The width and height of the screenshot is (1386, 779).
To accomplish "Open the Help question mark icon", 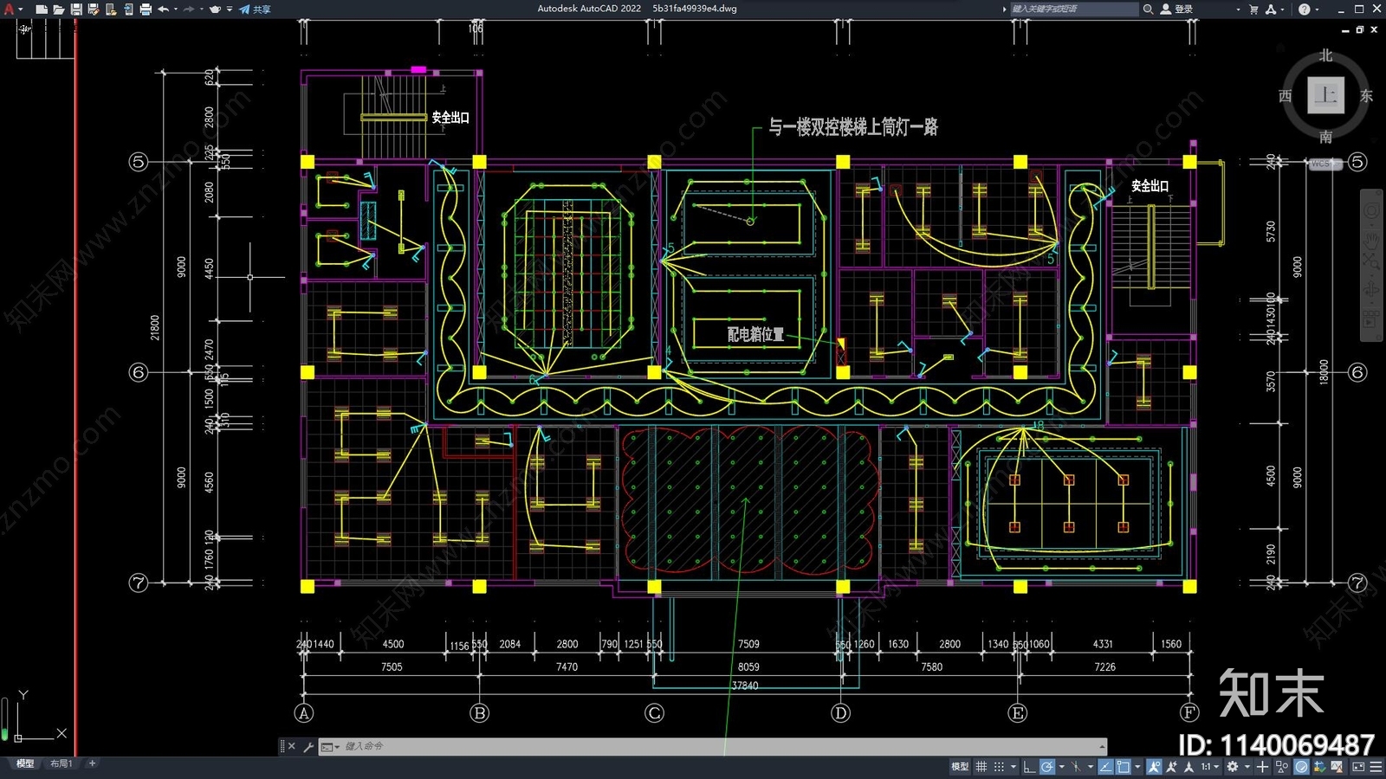I will pyautogui.click(x=1305, y=9).
